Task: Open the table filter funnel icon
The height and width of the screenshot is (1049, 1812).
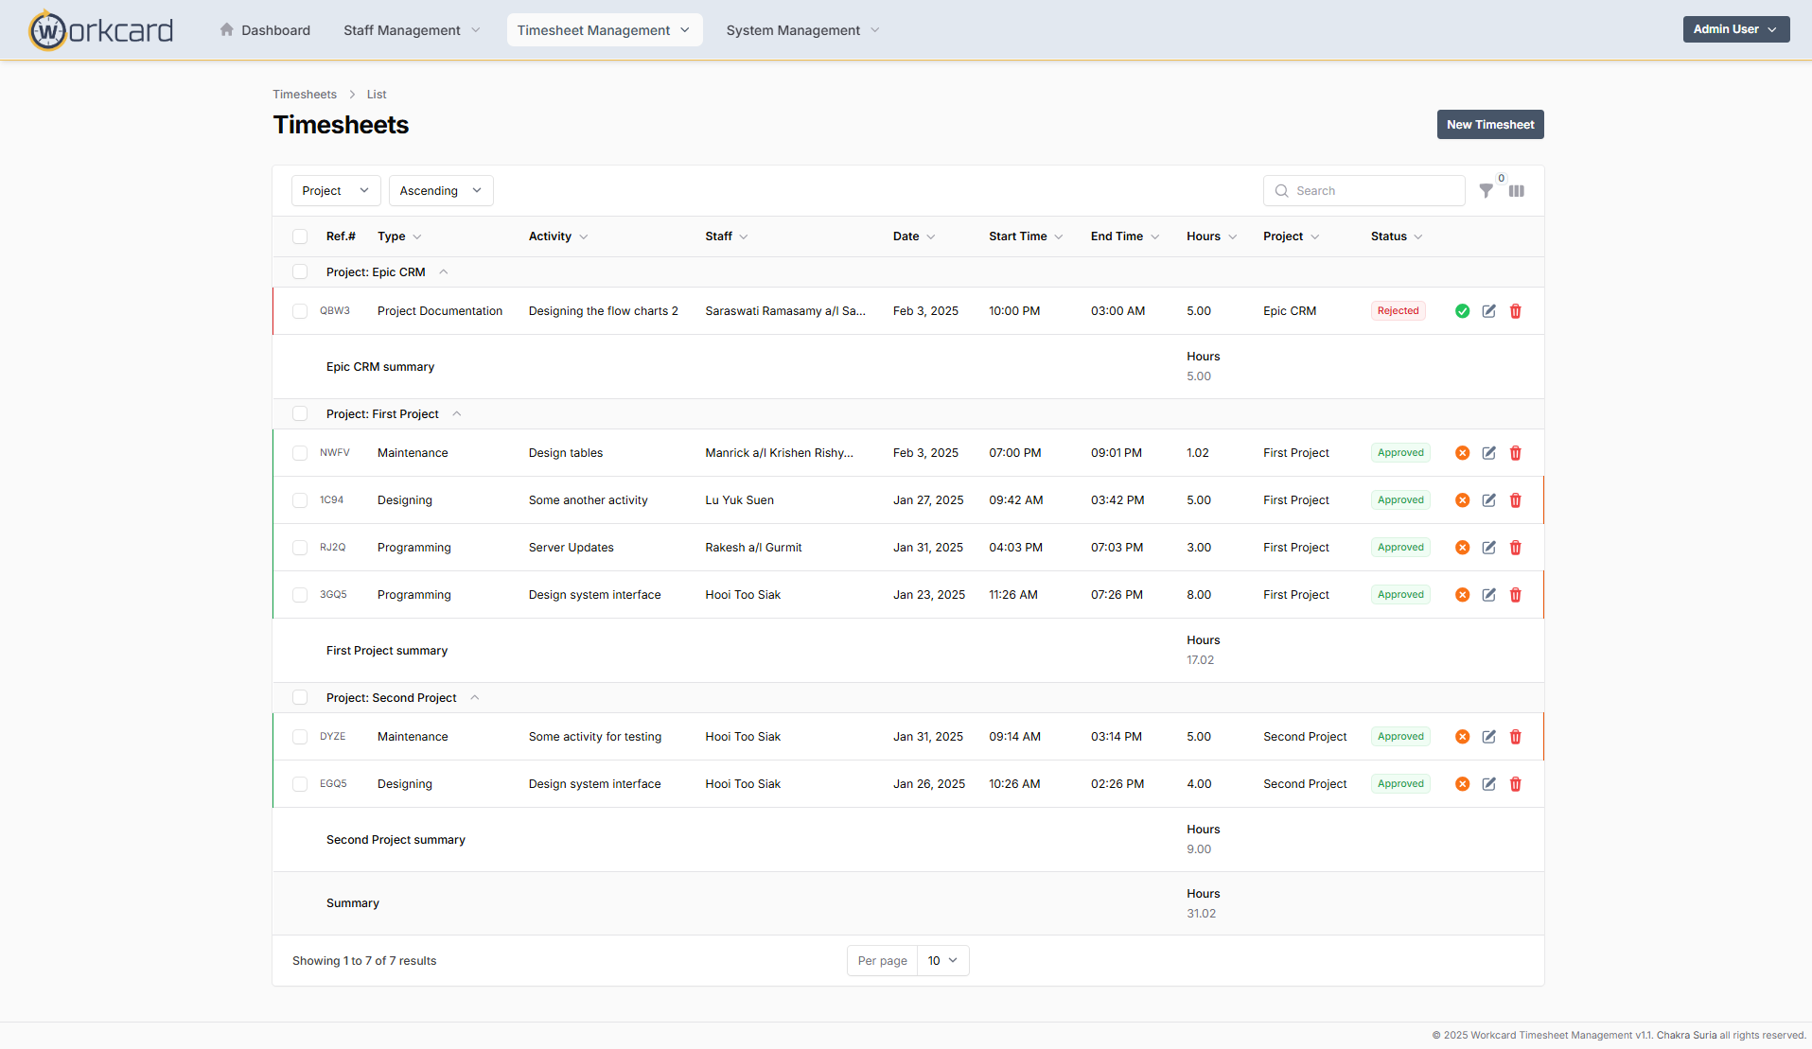Action: (x=1486, y=191)
